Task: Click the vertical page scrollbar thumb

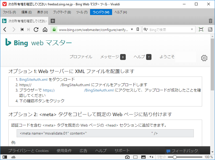Action: [212, 64]
